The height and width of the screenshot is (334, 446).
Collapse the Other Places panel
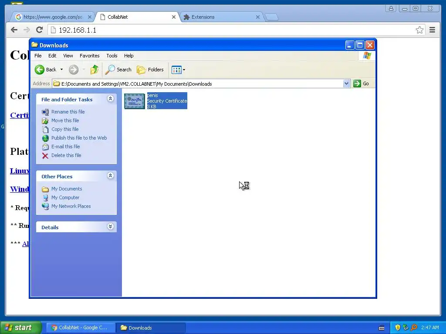coord(110,176)
